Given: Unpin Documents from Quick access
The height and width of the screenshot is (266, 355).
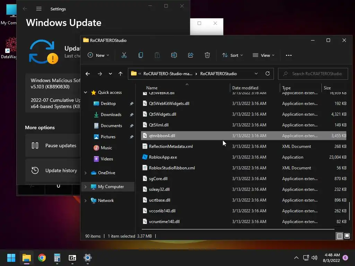Looking at the screenshot, I should click(131, 126).
